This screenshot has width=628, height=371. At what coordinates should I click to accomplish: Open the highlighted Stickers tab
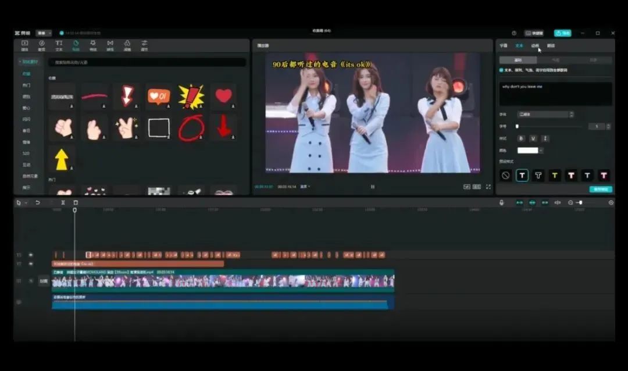(76, 45)
